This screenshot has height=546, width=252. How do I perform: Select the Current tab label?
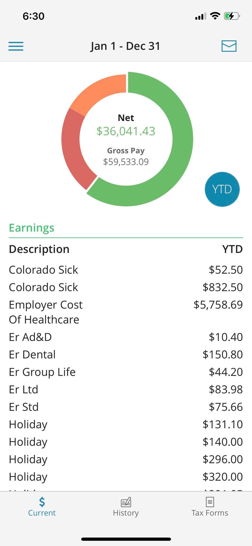(x=42, y=513)
